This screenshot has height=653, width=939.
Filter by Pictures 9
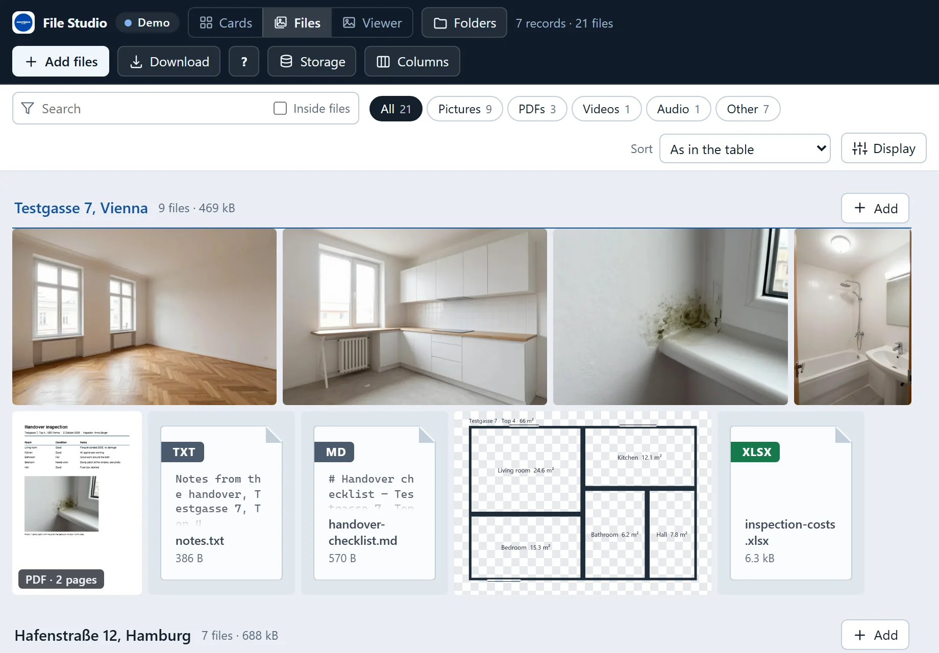pos(465,109)
